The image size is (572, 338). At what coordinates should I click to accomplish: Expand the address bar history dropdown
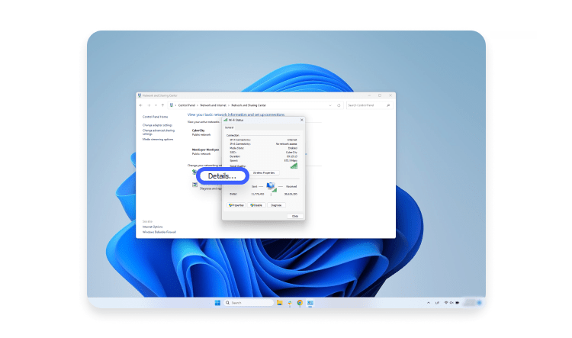(x=330, y=105)
